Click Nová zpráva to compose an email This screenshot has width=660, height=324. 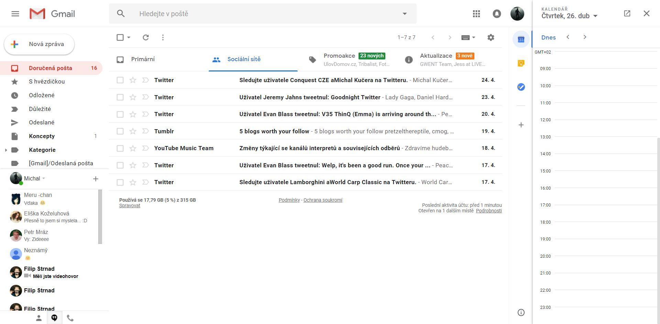click(39, 44)
